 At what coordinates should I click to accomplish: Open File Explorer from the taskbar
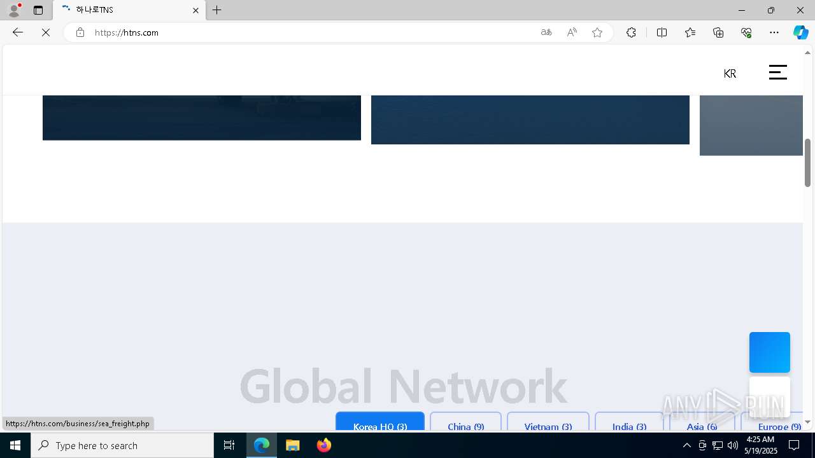292,445
